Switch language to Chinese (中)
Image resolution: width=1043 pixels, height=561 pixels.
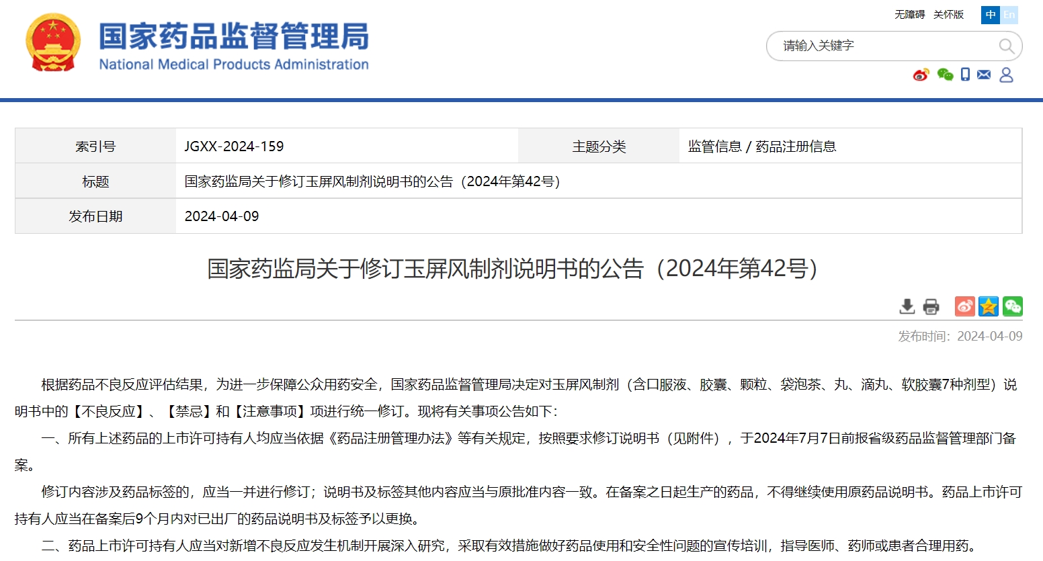pos(990,15)
